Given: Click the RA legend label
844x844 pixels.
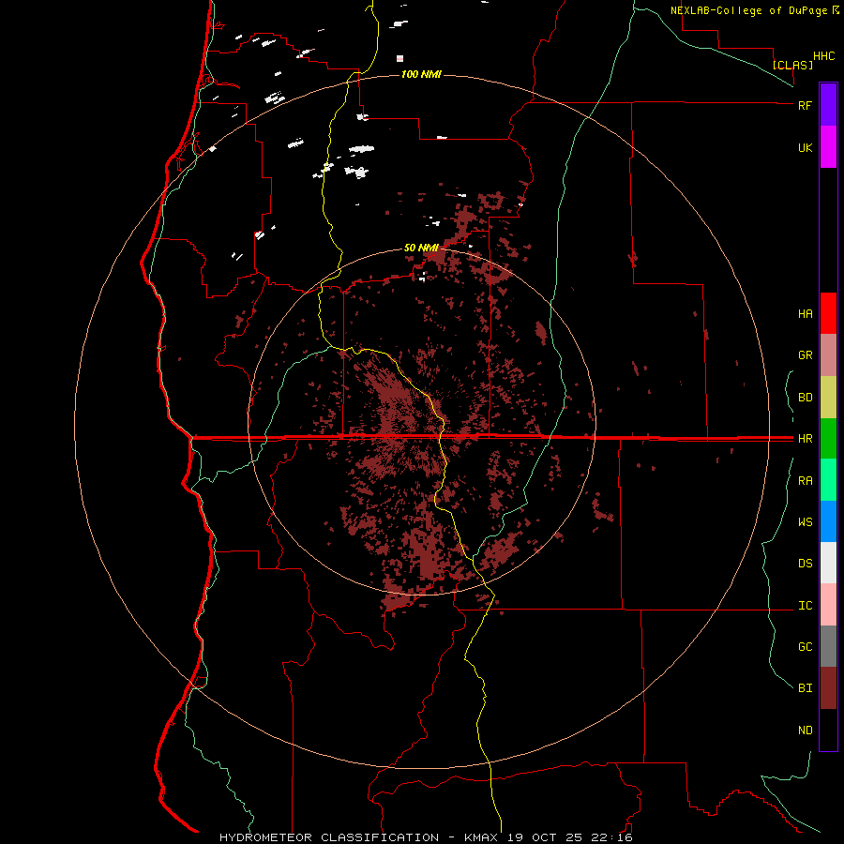Looking at the screenshot, I should pyautogui.click(x=805, y=481).
